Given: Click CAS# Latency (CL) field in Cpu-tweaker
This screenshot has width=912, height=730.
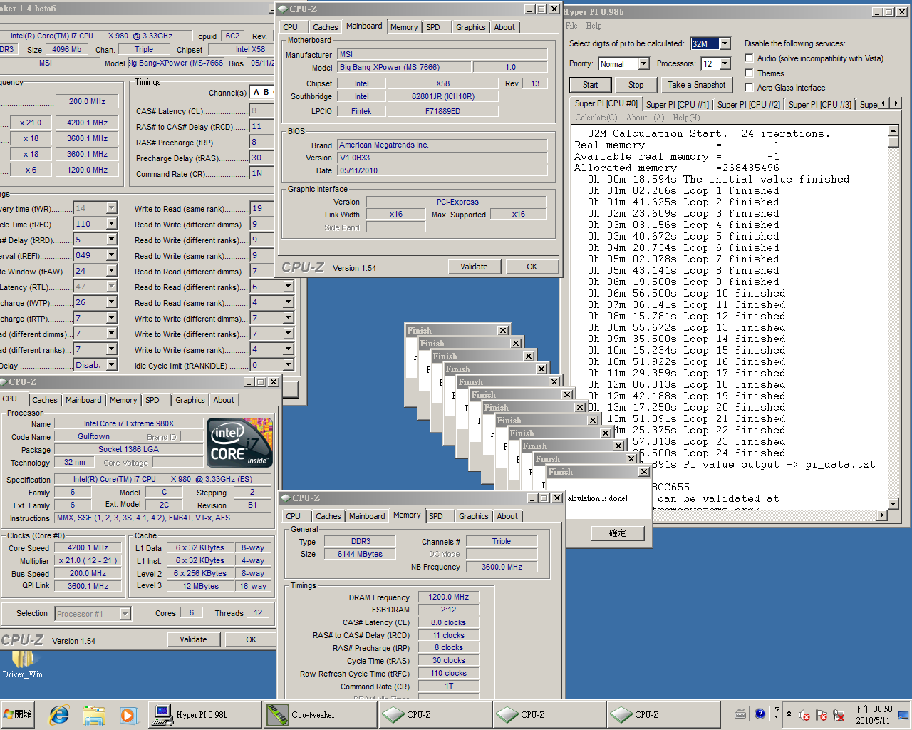Looking at the screenshot, I should pos(261,110).
